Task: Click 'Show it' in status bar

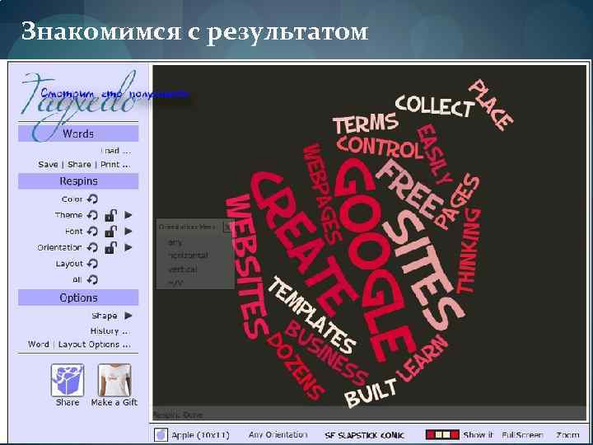Action: (x=478, y=435)
